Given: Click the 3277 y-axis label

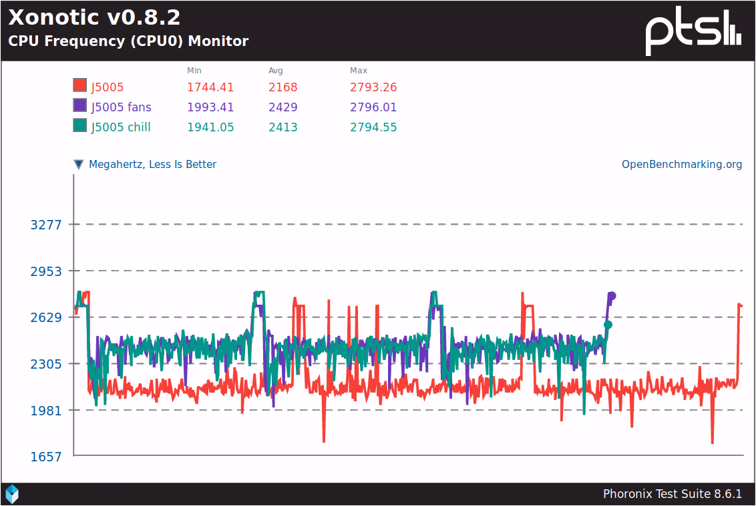Looking at the screenshot, I should click(46, 225).
